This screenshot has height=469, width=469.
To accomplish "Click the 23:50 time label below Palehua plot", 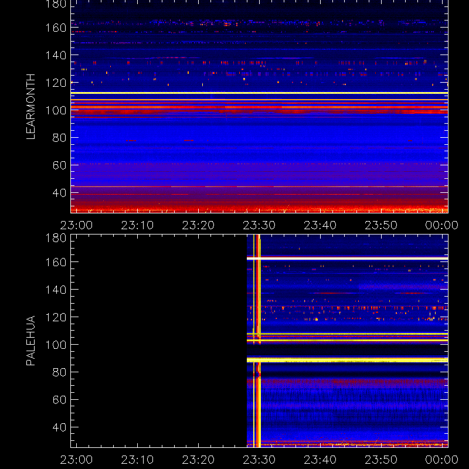I will [x=381, y=460].
